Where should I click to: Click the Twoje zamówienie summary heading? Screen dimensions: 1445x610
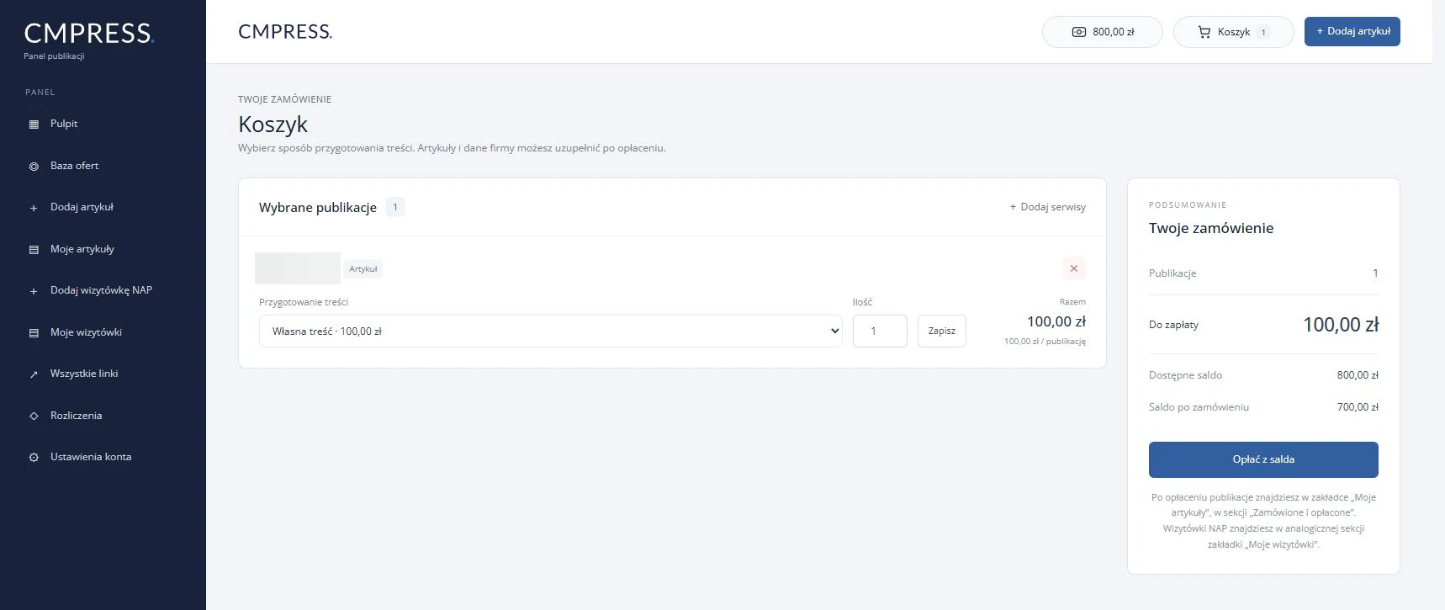coord(1211,228)
